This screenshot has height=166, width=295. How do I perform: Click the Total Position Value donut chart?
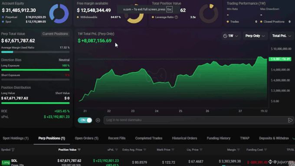pos(209,13)
